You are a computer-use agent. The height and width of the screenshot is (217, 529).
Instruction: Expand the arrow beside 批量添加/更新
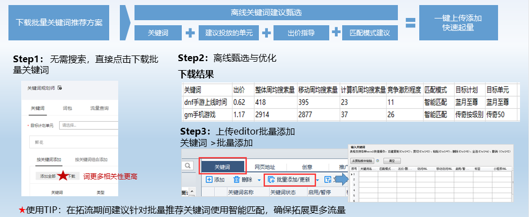tap(318, 180)
